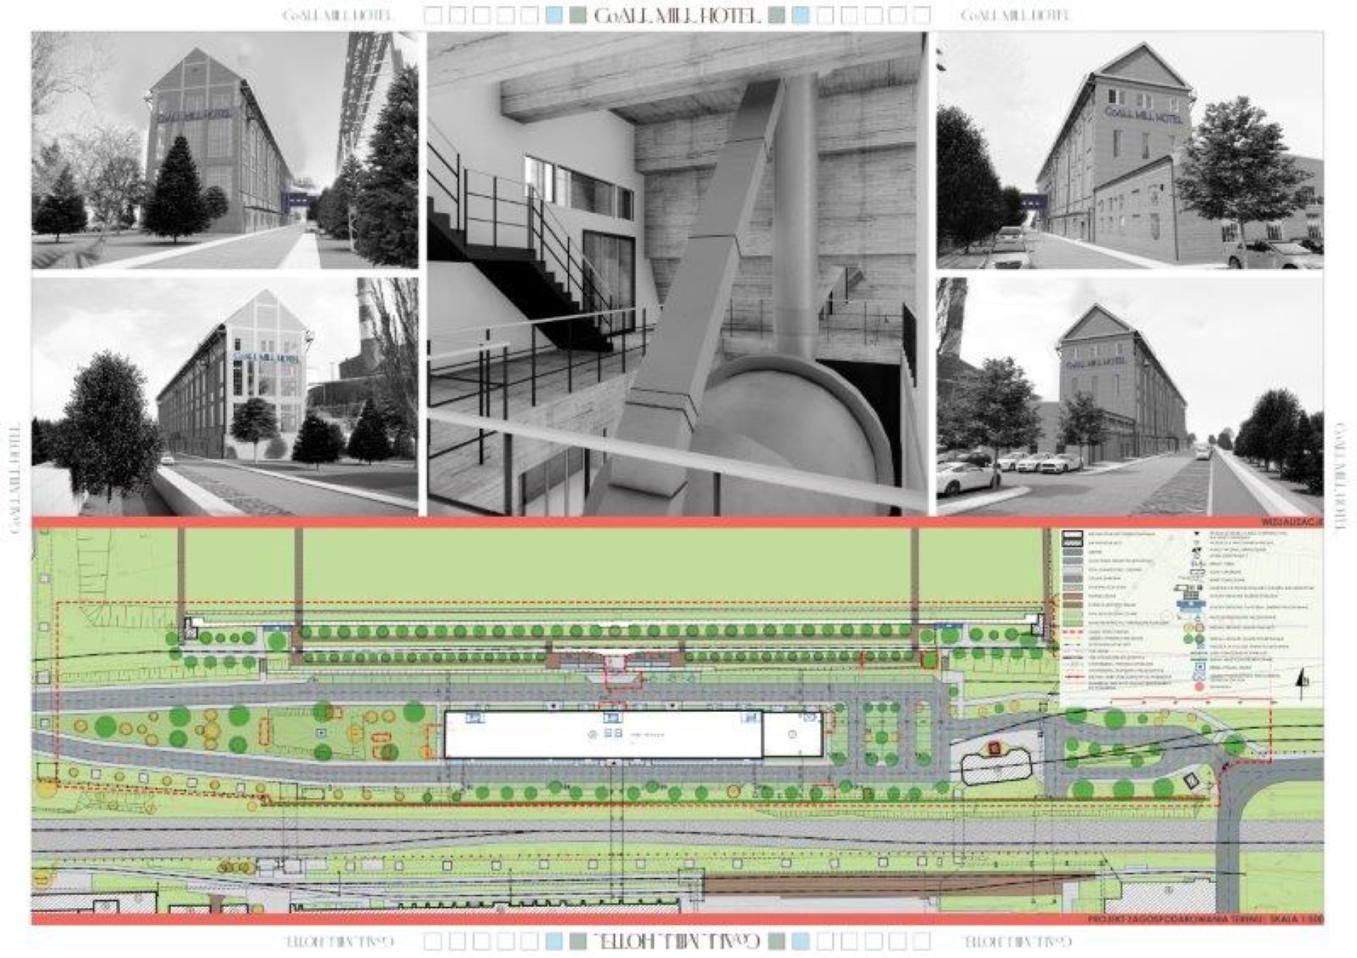Click the brown swatch in the legend
The width and height of the screenshot is (1357, 958).
pos(1073,597)
